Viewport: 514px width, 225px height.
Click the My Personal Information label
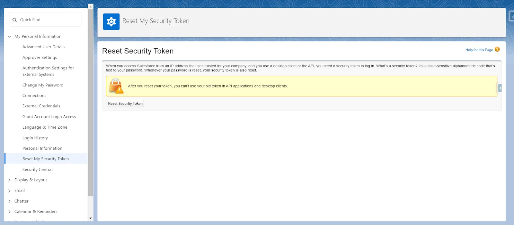click(x=38, y=36)
